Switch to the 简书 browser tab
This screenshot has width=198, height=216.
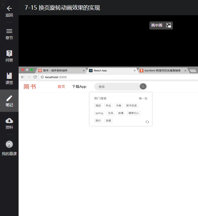60,71
